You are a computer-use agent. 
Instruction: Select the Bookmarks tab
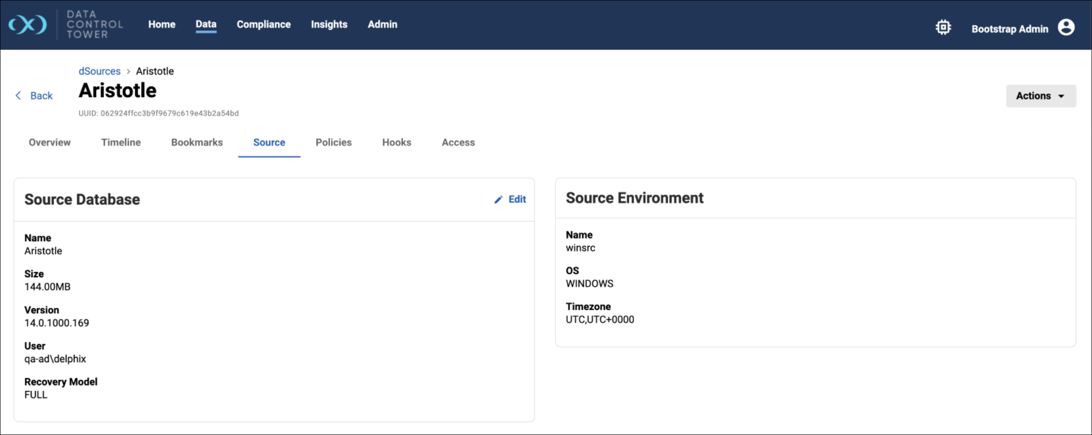(197, 142)
